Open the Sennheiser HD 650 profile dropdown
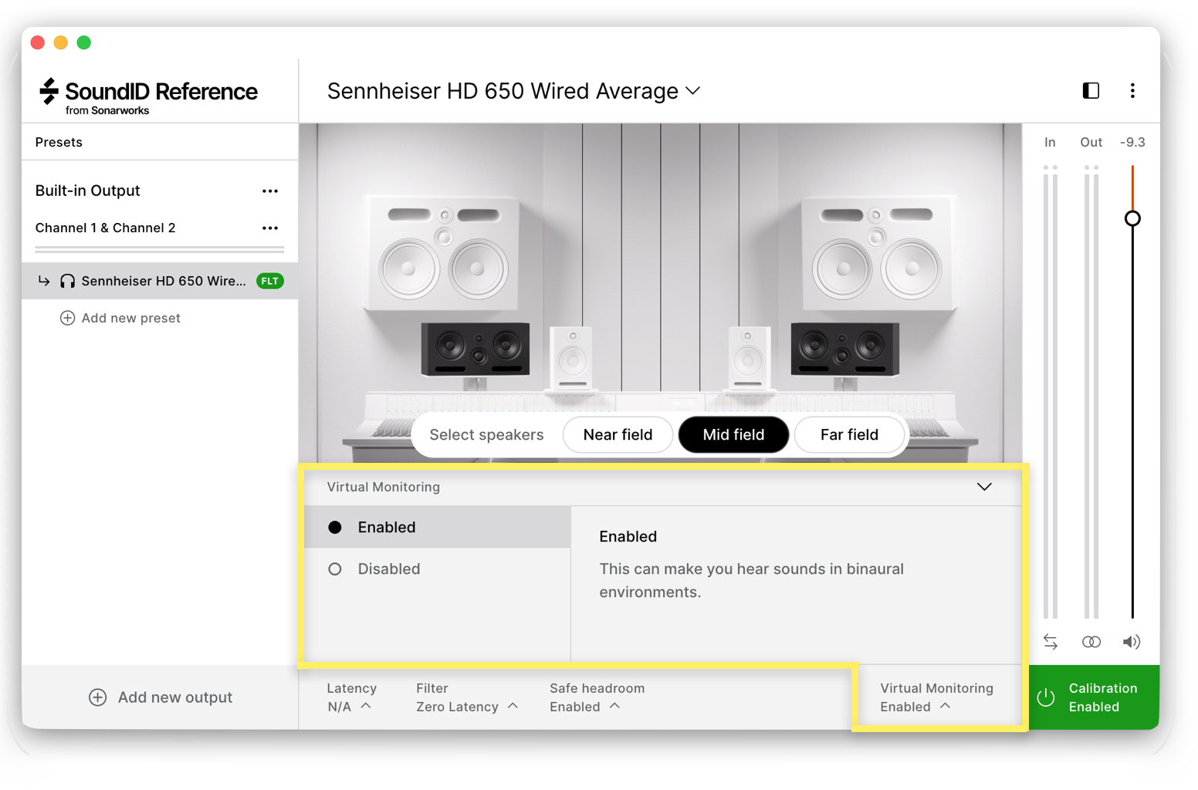This screenshot has width=1198, height=790. tap(693, 91)
